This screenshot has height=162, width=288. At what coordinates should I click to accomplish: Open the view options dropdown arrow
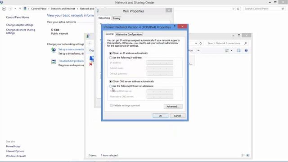231,50
